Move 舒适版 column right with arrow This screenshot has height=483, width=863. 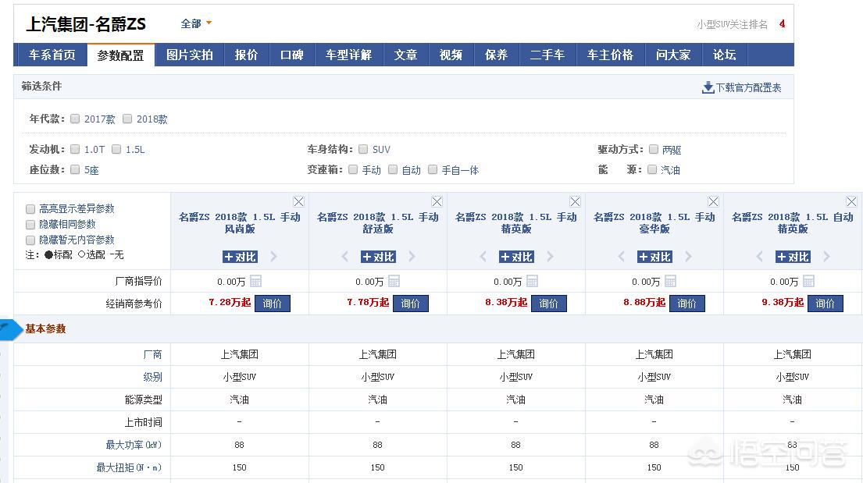(x=412, y=257)
